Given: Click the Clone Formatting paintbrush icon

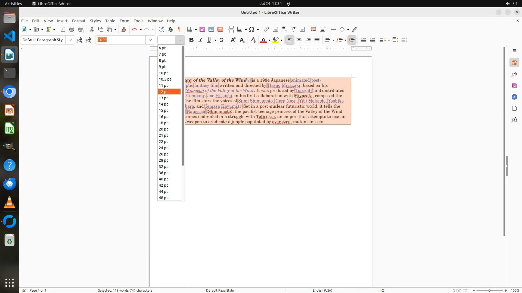Looking at the screenshot, I should pyautogui.click(x=123, y=29).
